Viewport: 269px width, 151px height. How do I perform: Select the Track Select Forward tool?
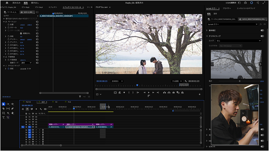pos(8,104)
